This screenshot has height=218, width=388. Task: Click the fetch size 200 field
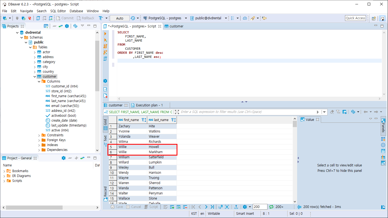260,207
